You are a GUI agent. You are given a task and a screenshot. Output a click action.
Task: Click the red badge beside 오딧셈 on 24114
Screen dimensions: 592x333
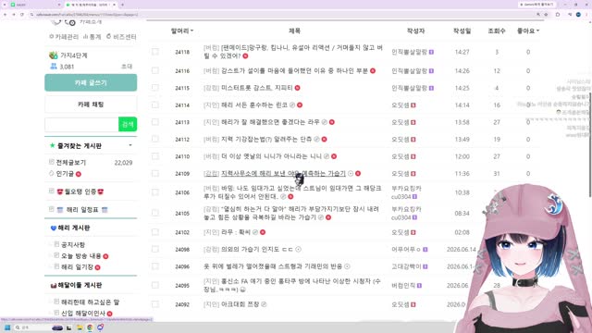(x=413, y=105)
